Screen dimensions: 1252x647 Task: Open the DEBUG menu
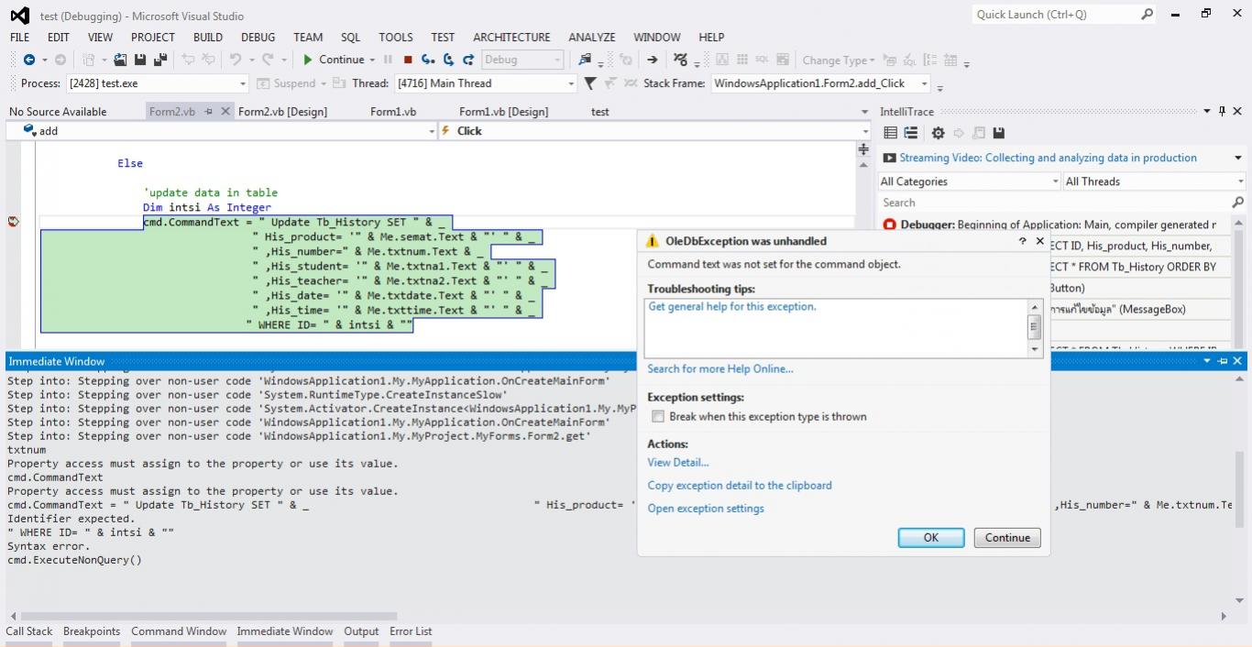(x=258, y=38)
